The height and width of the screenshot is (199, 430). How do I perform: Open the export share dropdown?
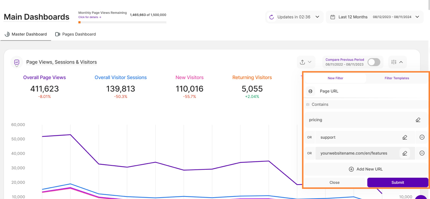click(306, 62)
